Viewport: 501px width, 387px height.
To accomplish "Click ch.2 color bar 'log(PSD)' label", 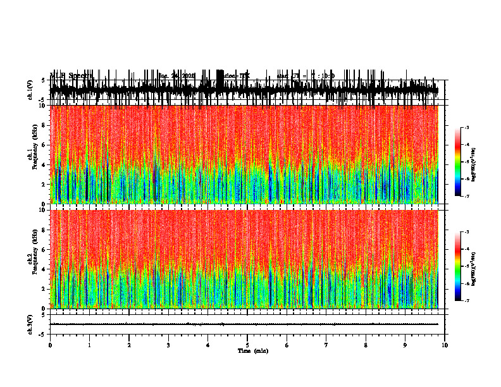I will 474,269.
